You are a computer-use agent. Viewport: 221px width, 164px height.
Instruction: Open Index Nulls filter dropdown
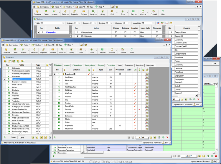(153, 23)
